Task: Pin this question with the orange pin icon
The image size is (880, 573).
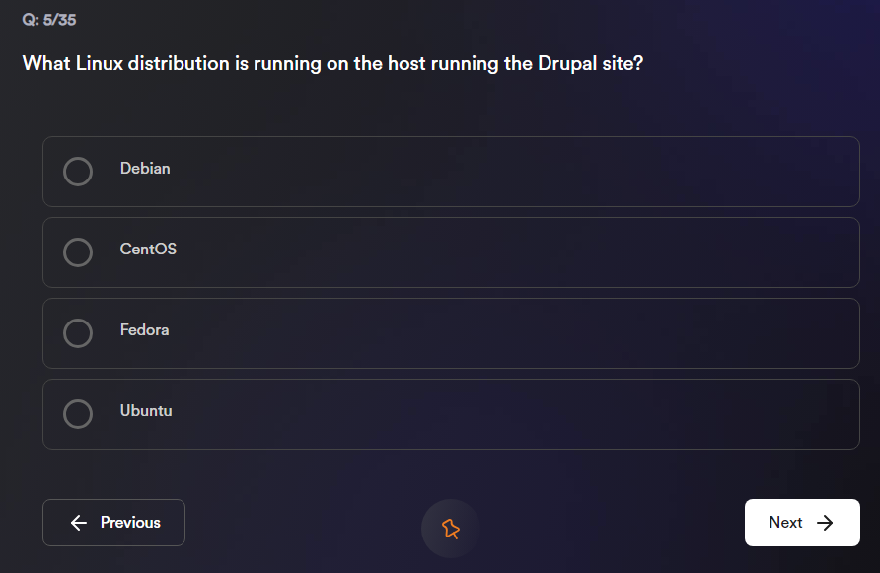Action: point(451,529)
